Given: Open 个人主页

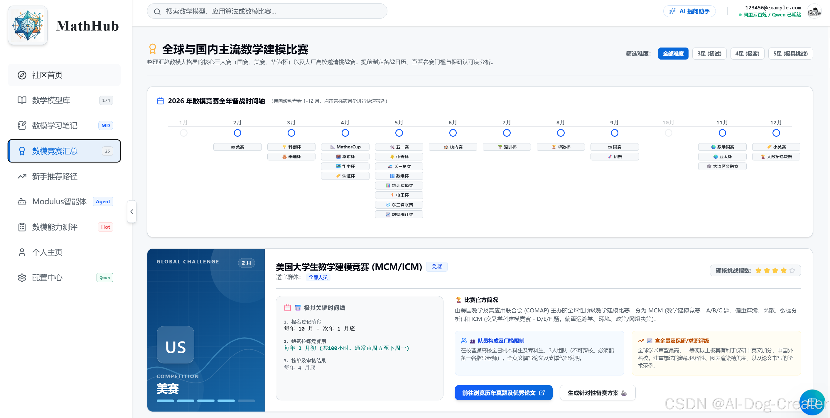Looking at the screenshot, I should pyautogui.click(x=65, y=252).
